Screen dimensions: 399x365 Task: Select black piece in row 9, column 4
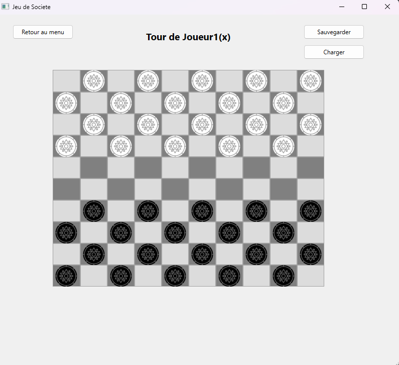148,254
